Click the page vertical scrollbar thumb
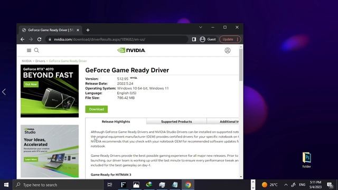Image resolution: width=338 pixels, height=190 pixels. (241, 65)
